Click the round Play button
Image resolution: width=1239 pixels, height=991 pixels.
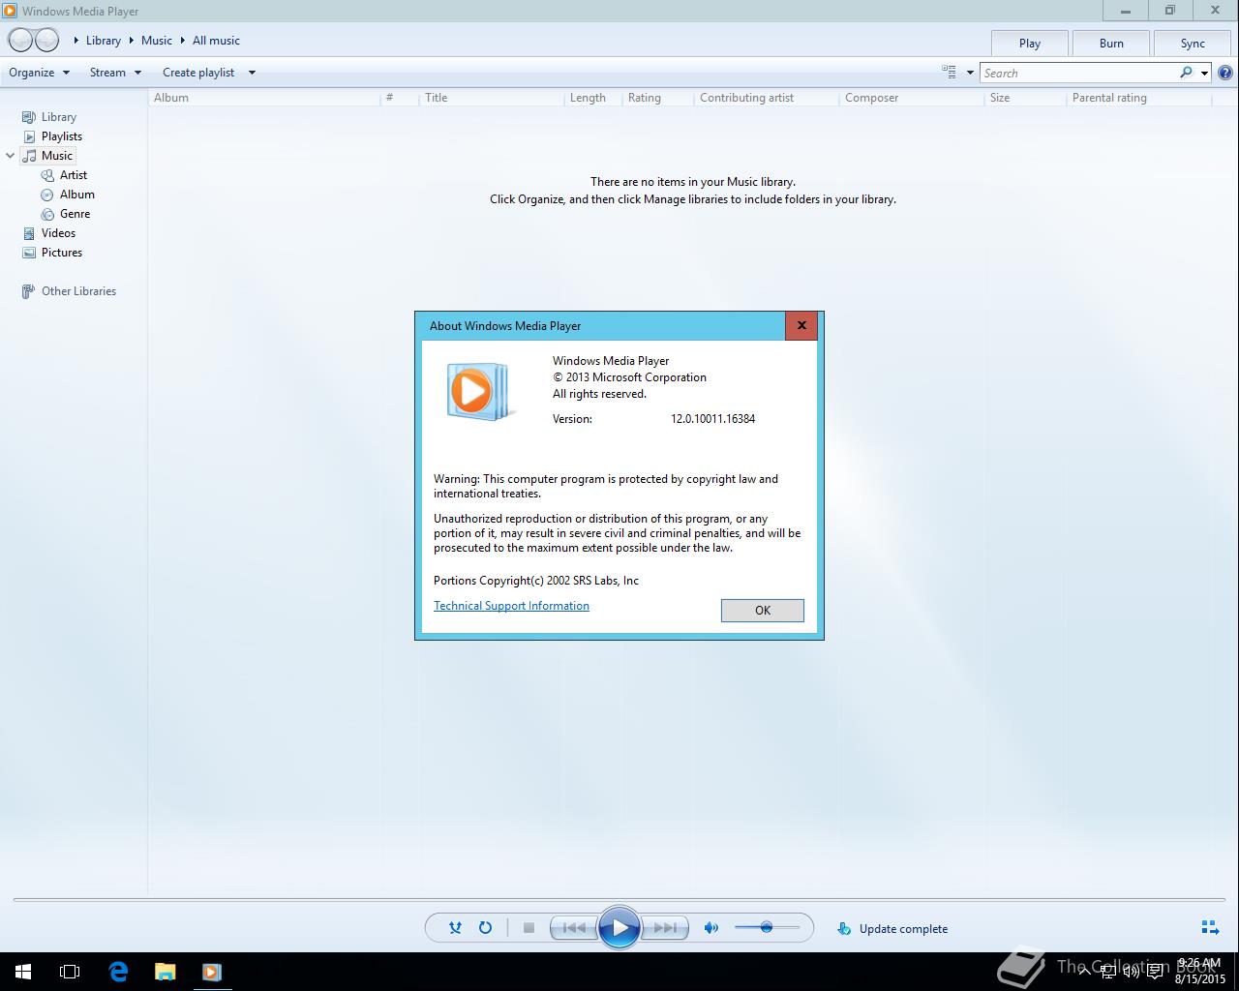coord(619,928)
